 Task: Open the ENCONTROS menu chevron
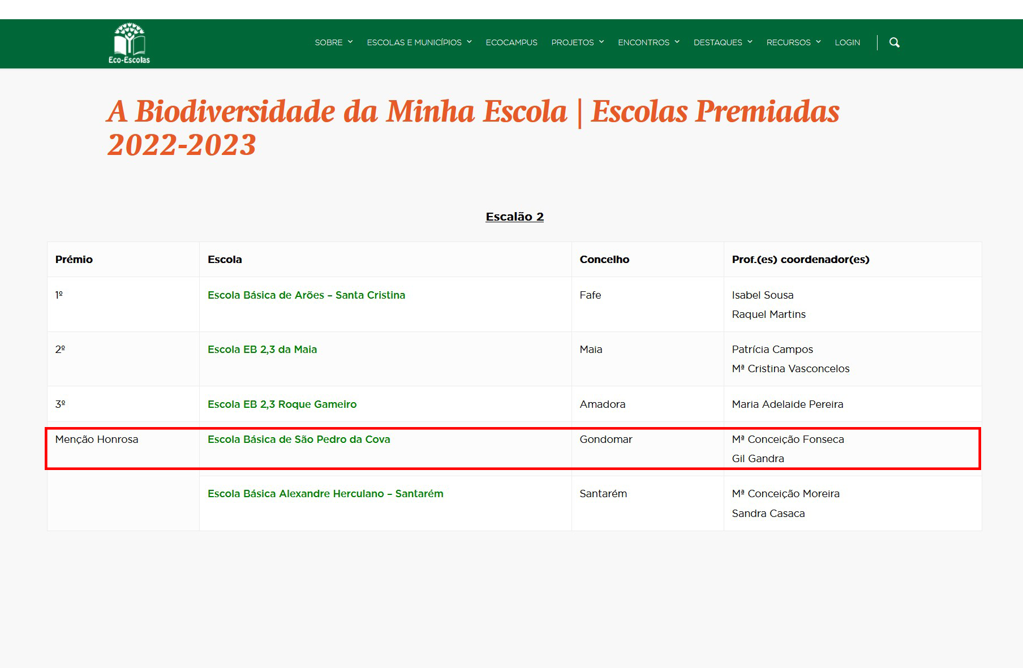click(x=677, y=42)
